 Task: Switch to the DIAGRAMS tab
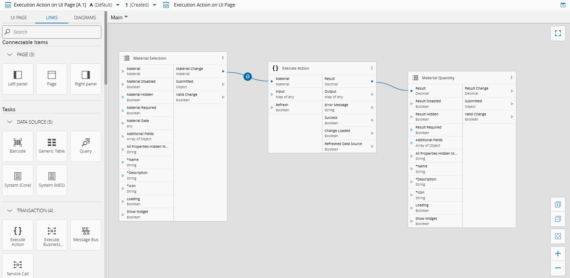point(85,18)
